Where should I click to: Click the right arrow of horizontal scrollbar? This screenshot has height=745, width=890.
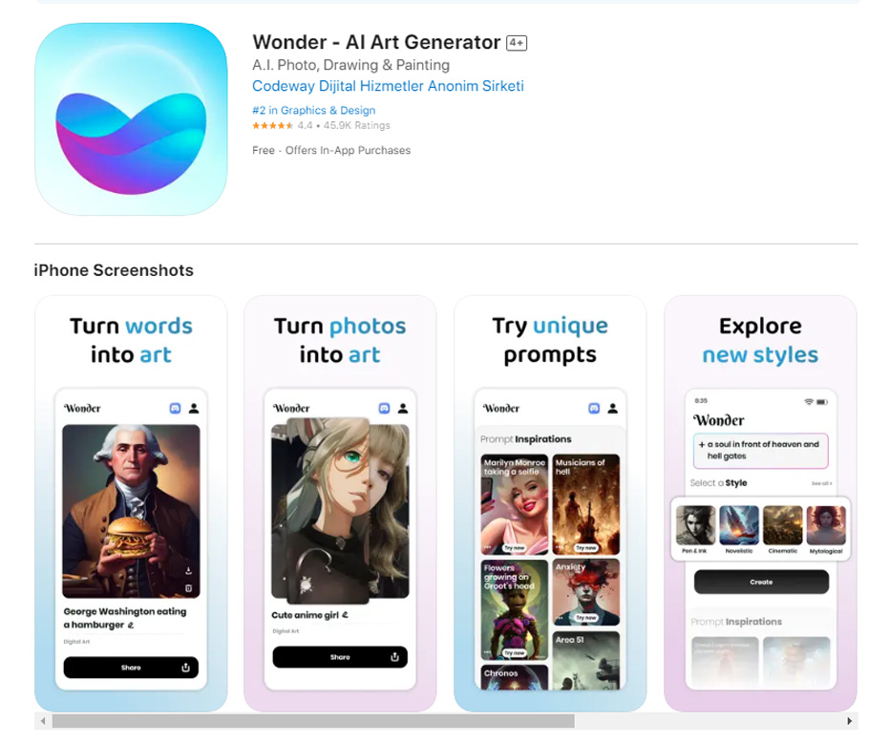tap(849, 721)
